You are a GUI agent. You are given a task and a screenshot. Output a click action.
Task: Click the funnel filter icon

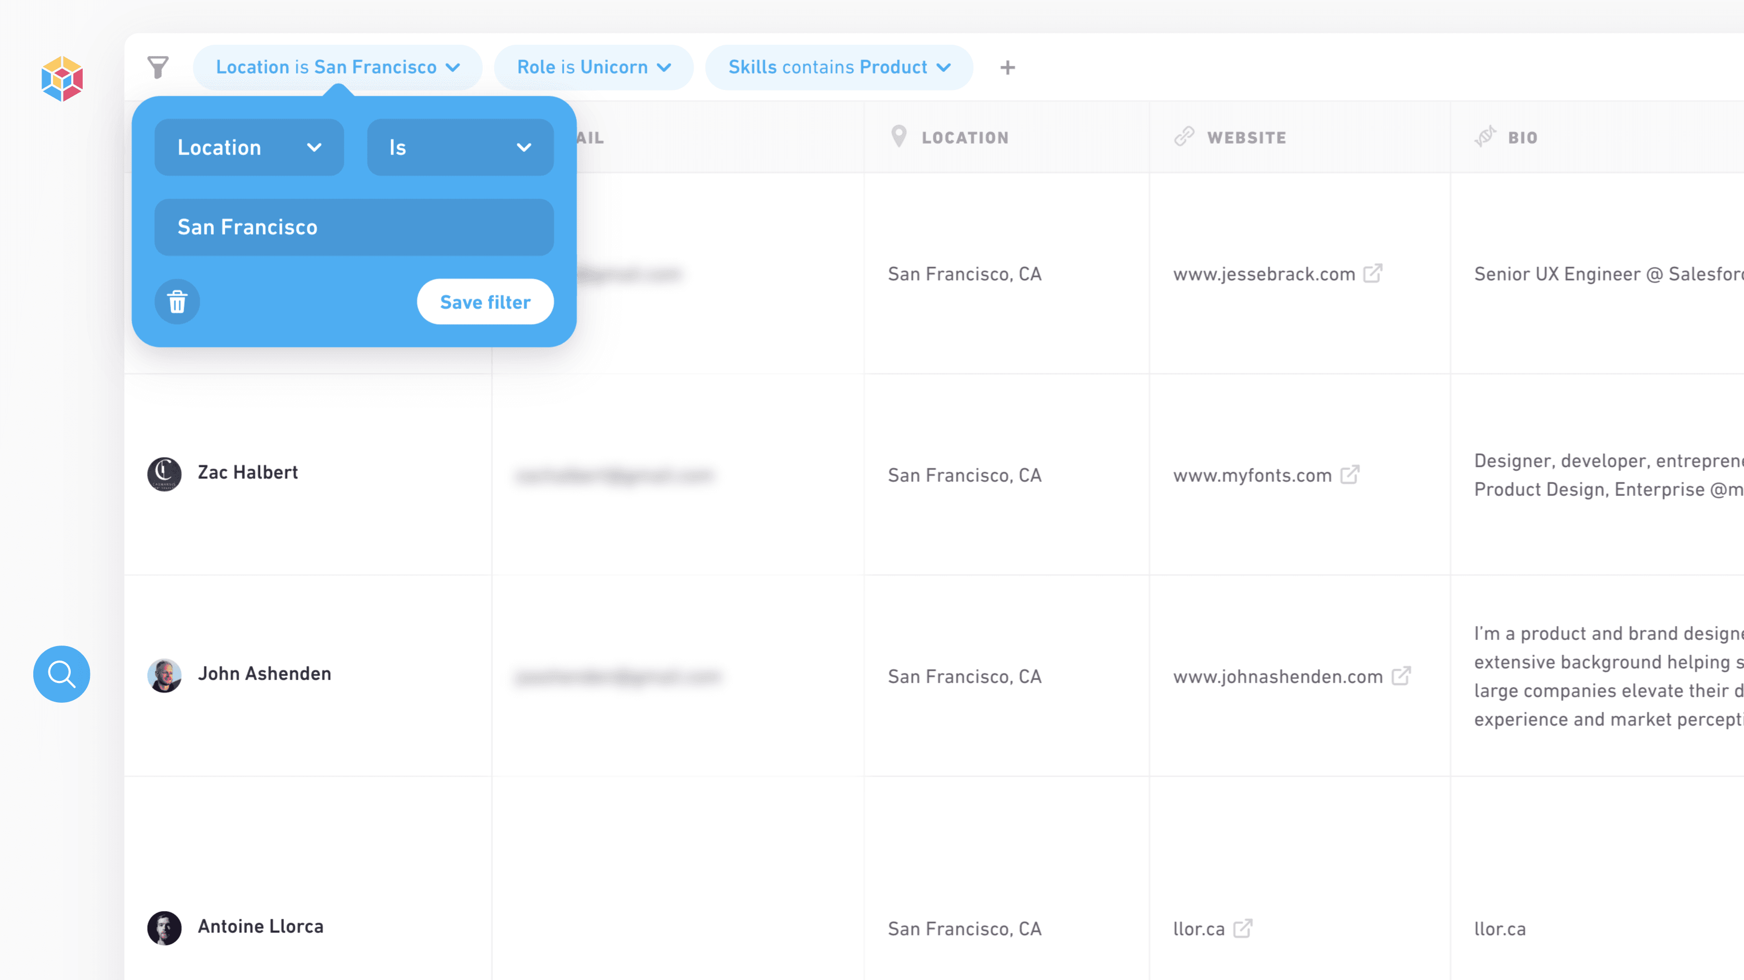tap(158, 67)
